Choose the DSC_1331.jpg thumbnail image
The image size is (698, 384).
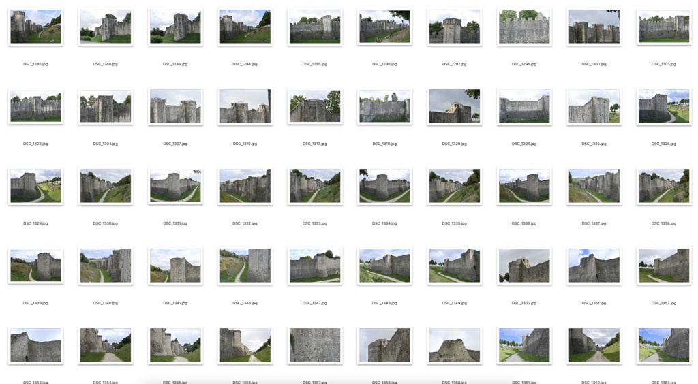click(x=175, y=186)
